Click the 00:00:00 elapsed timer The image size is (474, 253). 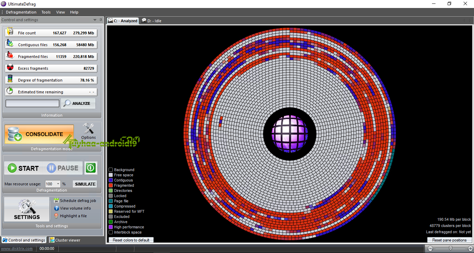click(47, 248)
